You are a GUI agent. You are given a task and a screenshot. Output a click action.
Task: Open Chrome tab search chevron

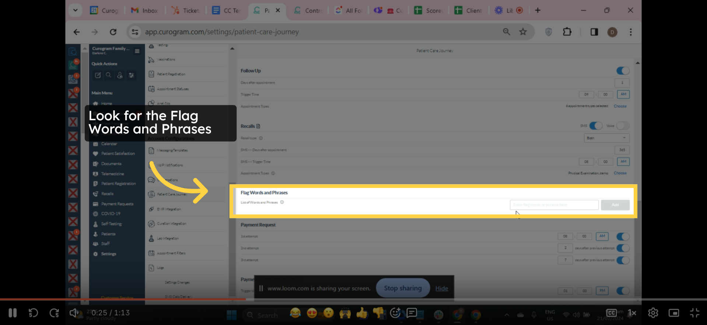pos(75,10)
